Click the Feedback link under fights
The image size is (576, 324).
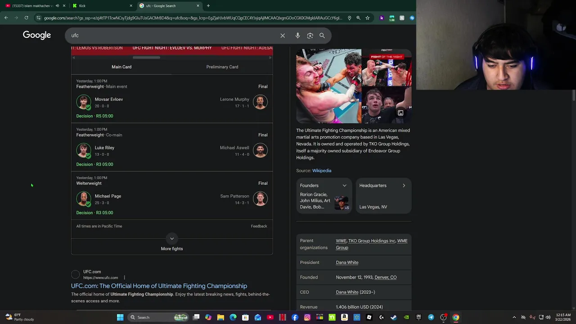tap(259, 226)
